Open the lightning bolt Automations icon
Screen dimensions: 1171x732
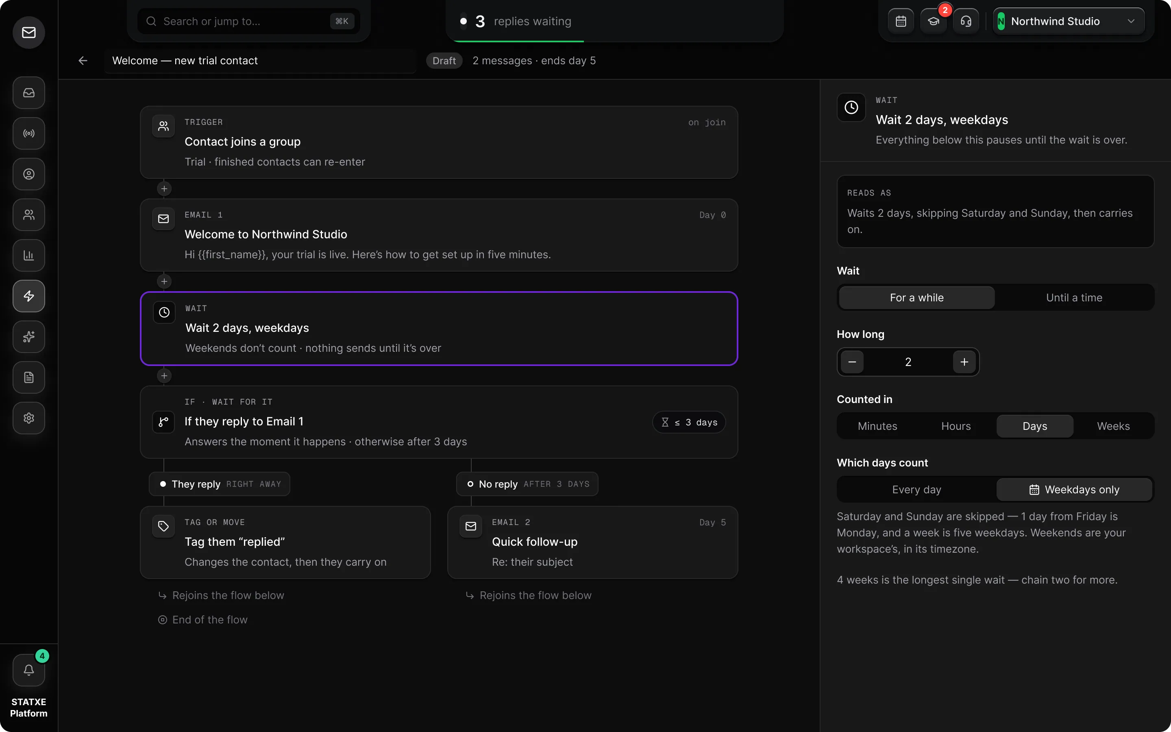(x=28, y=296)
